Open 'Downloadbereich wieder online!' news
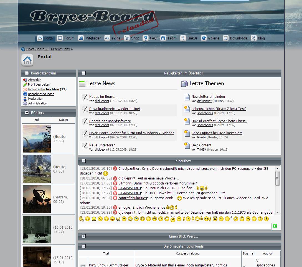302x267 pixels. [115, 109]
